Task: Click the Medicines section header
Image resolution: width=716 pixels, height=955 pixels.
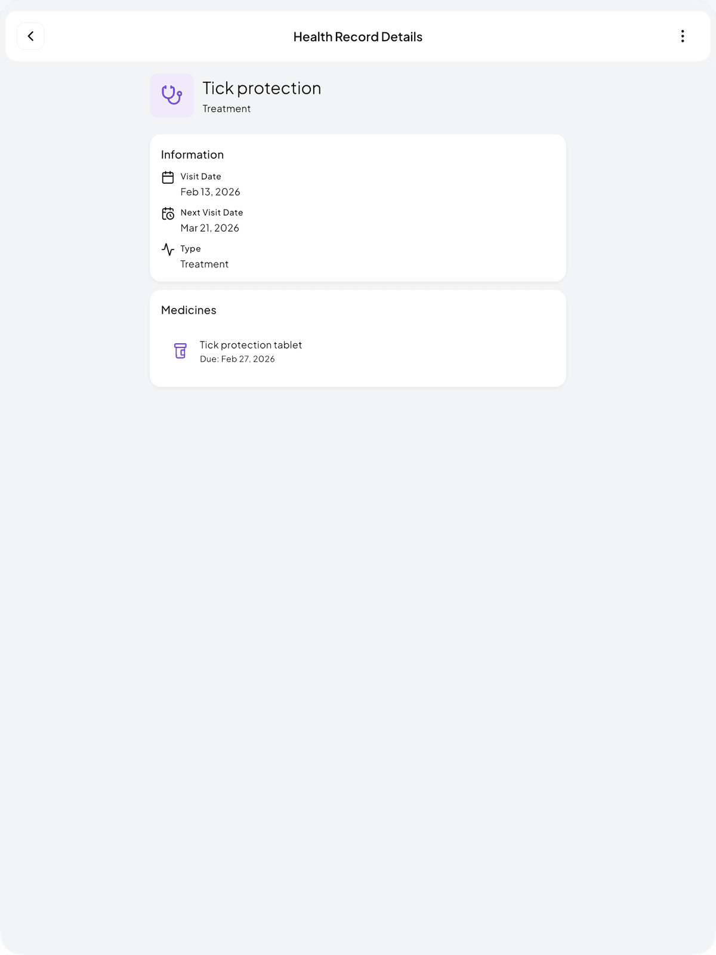Action: point(188,310)
